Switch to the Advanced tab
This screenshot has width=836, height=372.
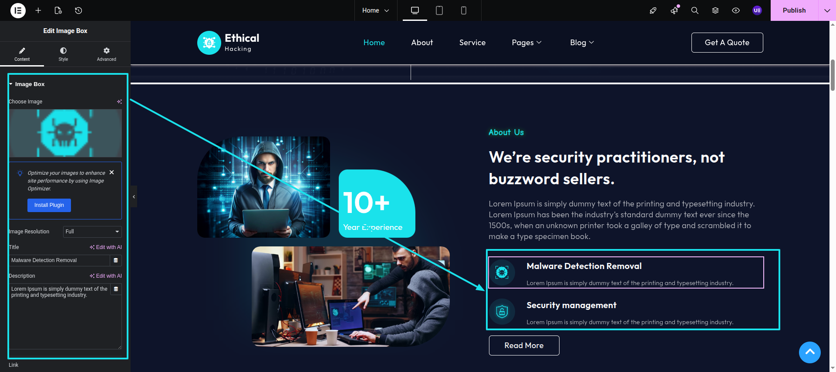107,54
